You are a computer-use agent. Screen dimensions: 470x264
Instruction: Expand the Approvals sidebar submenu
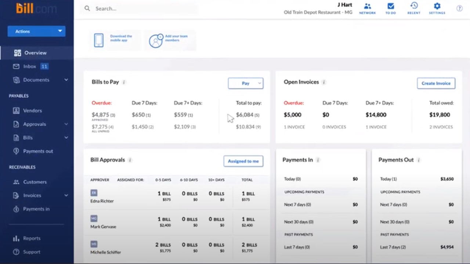click(x=66, y=124)
